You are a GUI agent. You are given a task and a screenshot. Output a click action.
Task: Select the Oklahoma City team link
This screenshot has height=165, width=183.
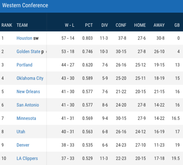click(30, 78)
